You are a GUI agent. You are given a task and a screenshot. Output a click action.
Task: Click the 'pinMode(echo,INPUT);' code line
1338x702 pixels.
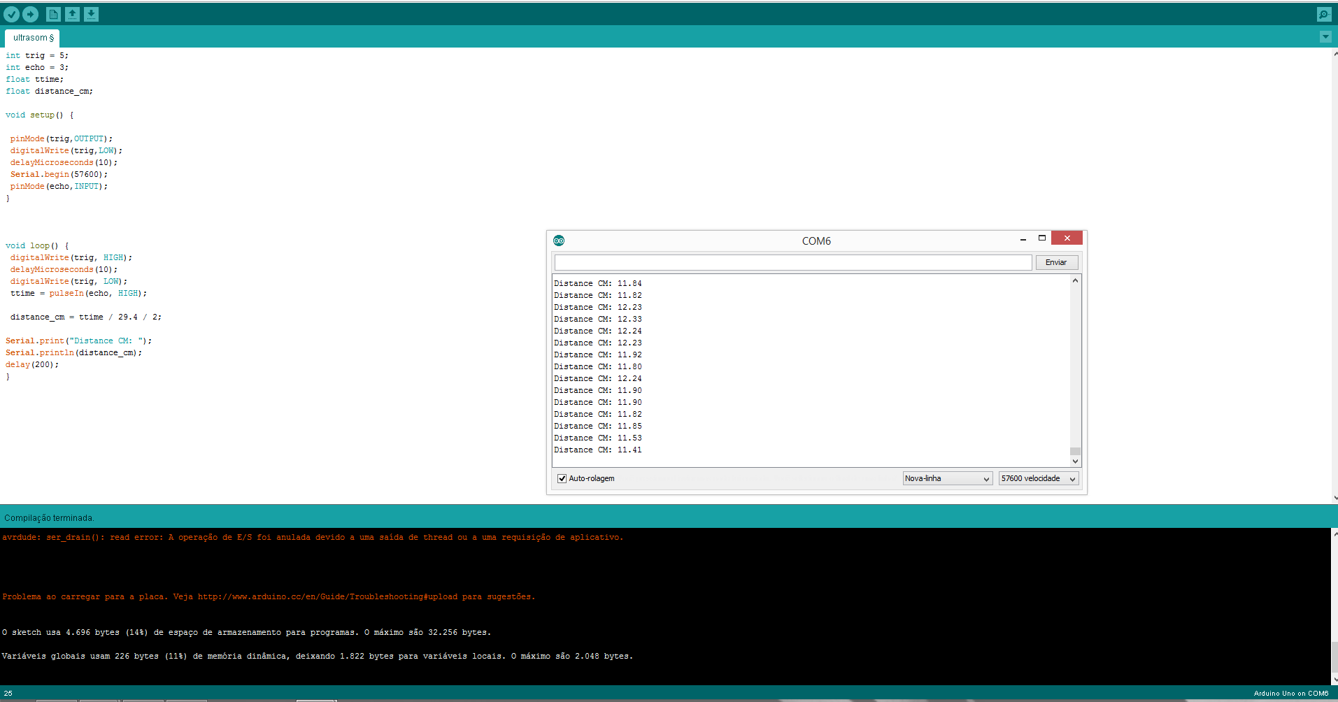click(x=59, y=187)
